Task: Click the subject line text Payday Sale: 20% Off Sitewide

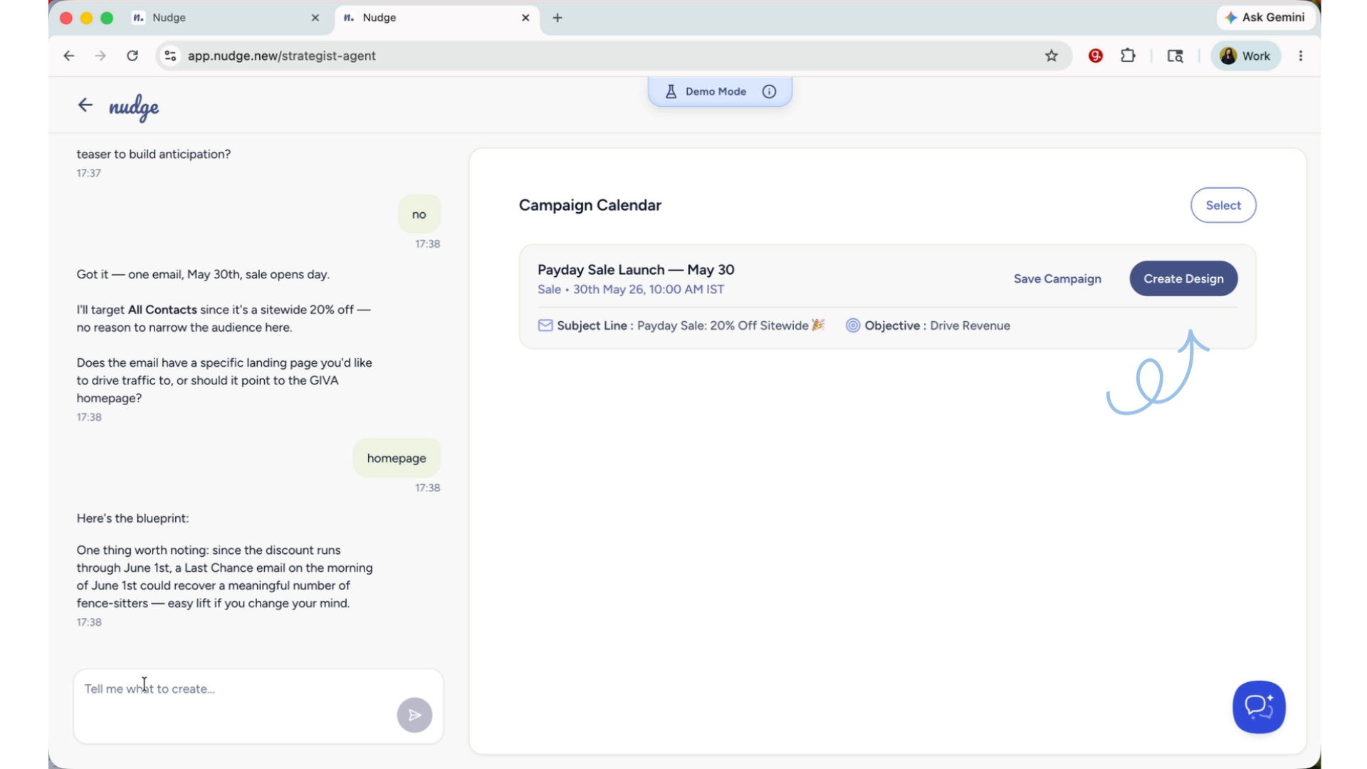Action: (x=723, y=325)
